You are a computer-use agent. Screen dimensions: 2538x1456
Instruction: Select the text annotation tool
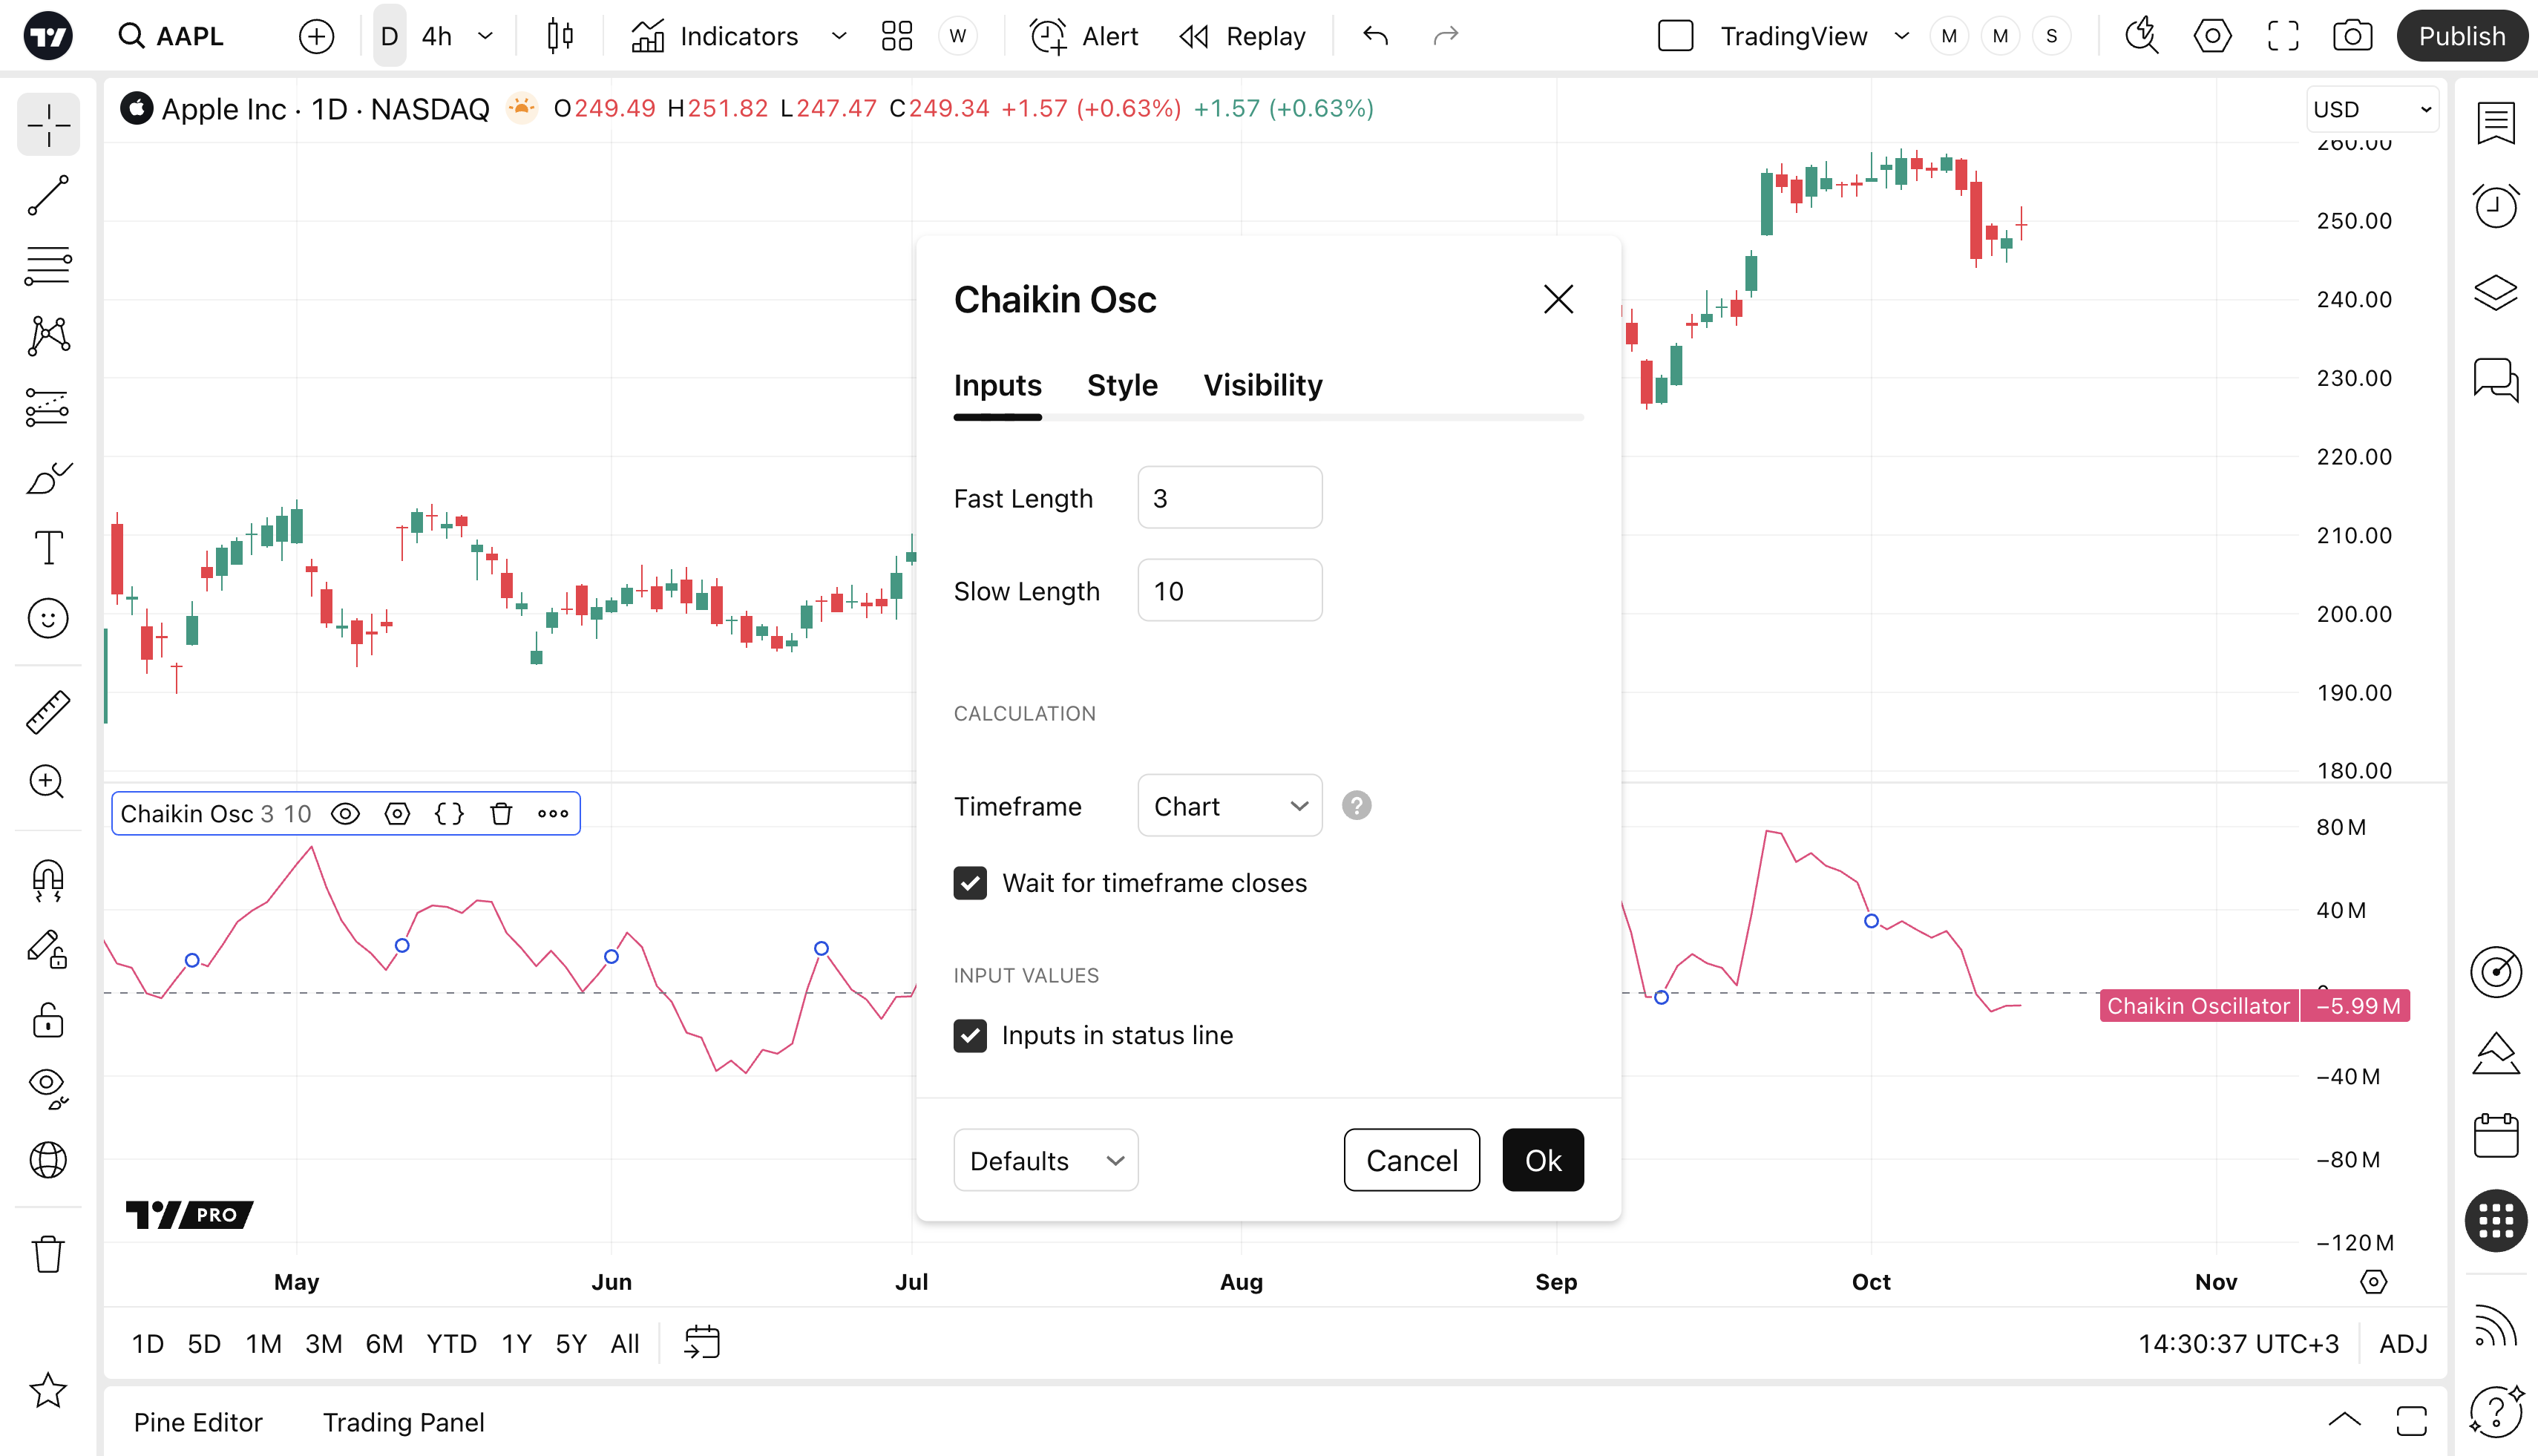pos(48,548)
